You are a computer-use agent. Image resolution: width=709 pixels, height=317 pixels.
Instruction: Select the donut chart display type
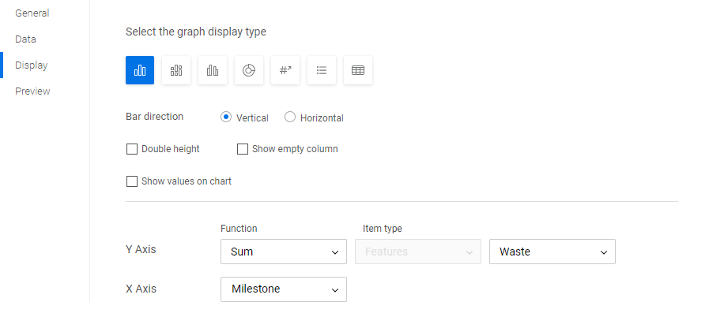point(249,70)
